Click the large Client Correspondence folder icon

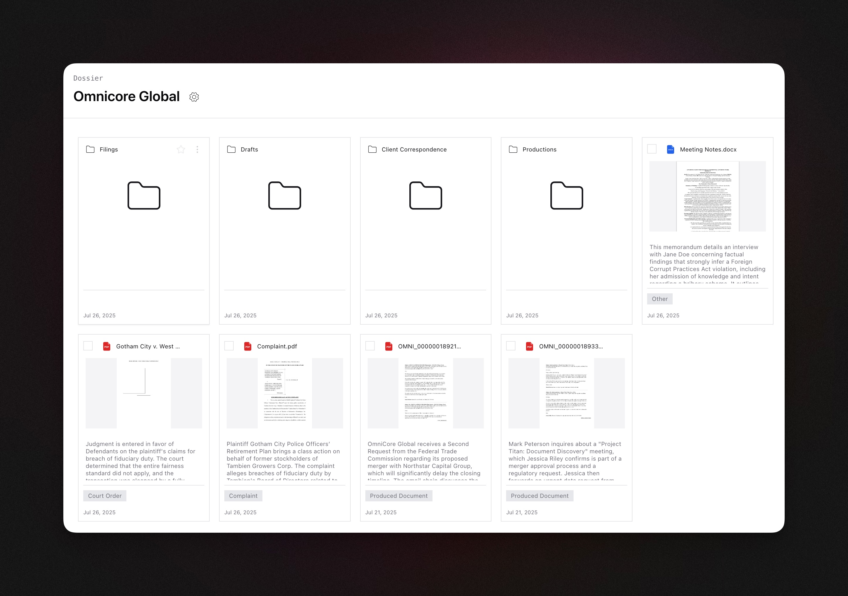(425, 195)
